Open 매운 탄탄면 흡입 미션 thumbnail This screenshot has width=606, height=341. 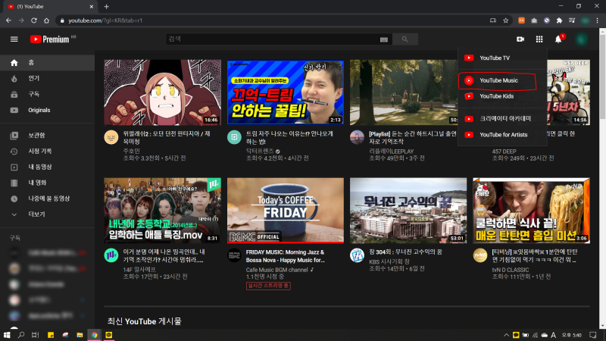(x=531, y=211)
